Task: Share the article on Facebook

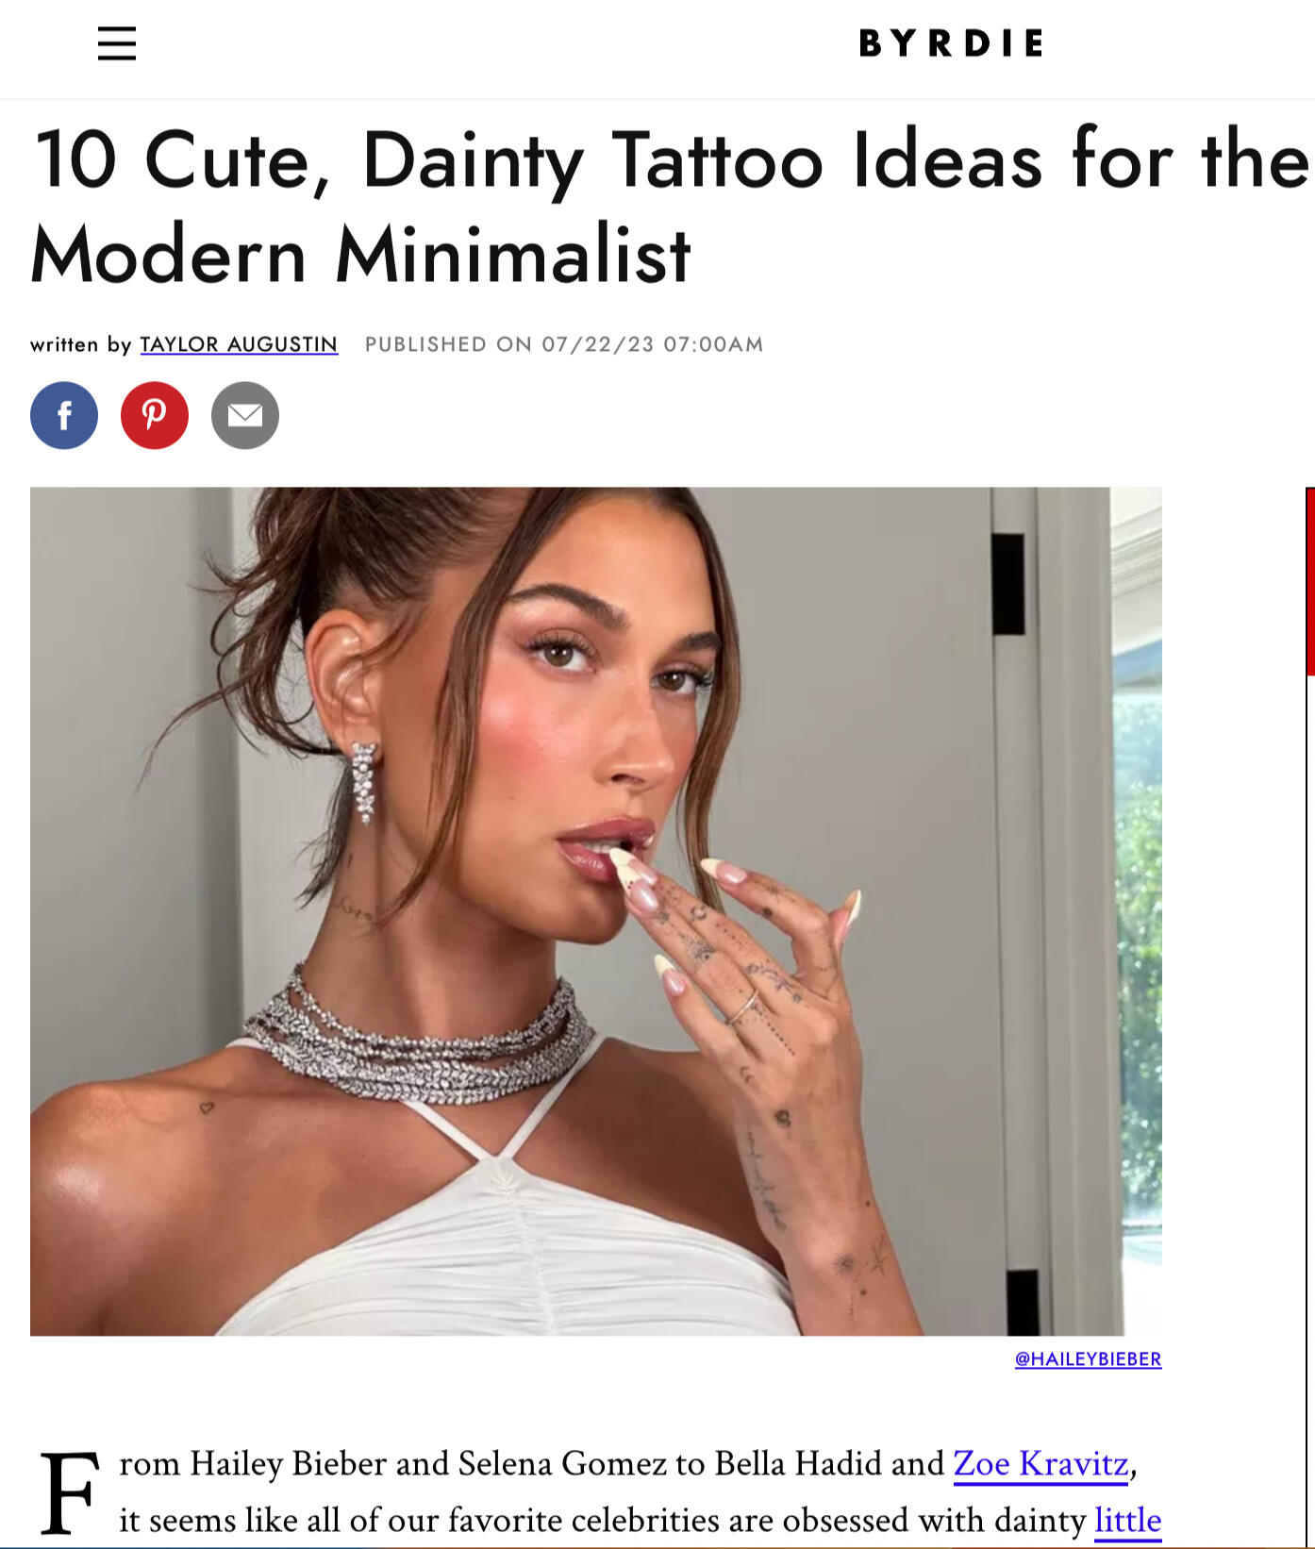Action: pos(64,415)
